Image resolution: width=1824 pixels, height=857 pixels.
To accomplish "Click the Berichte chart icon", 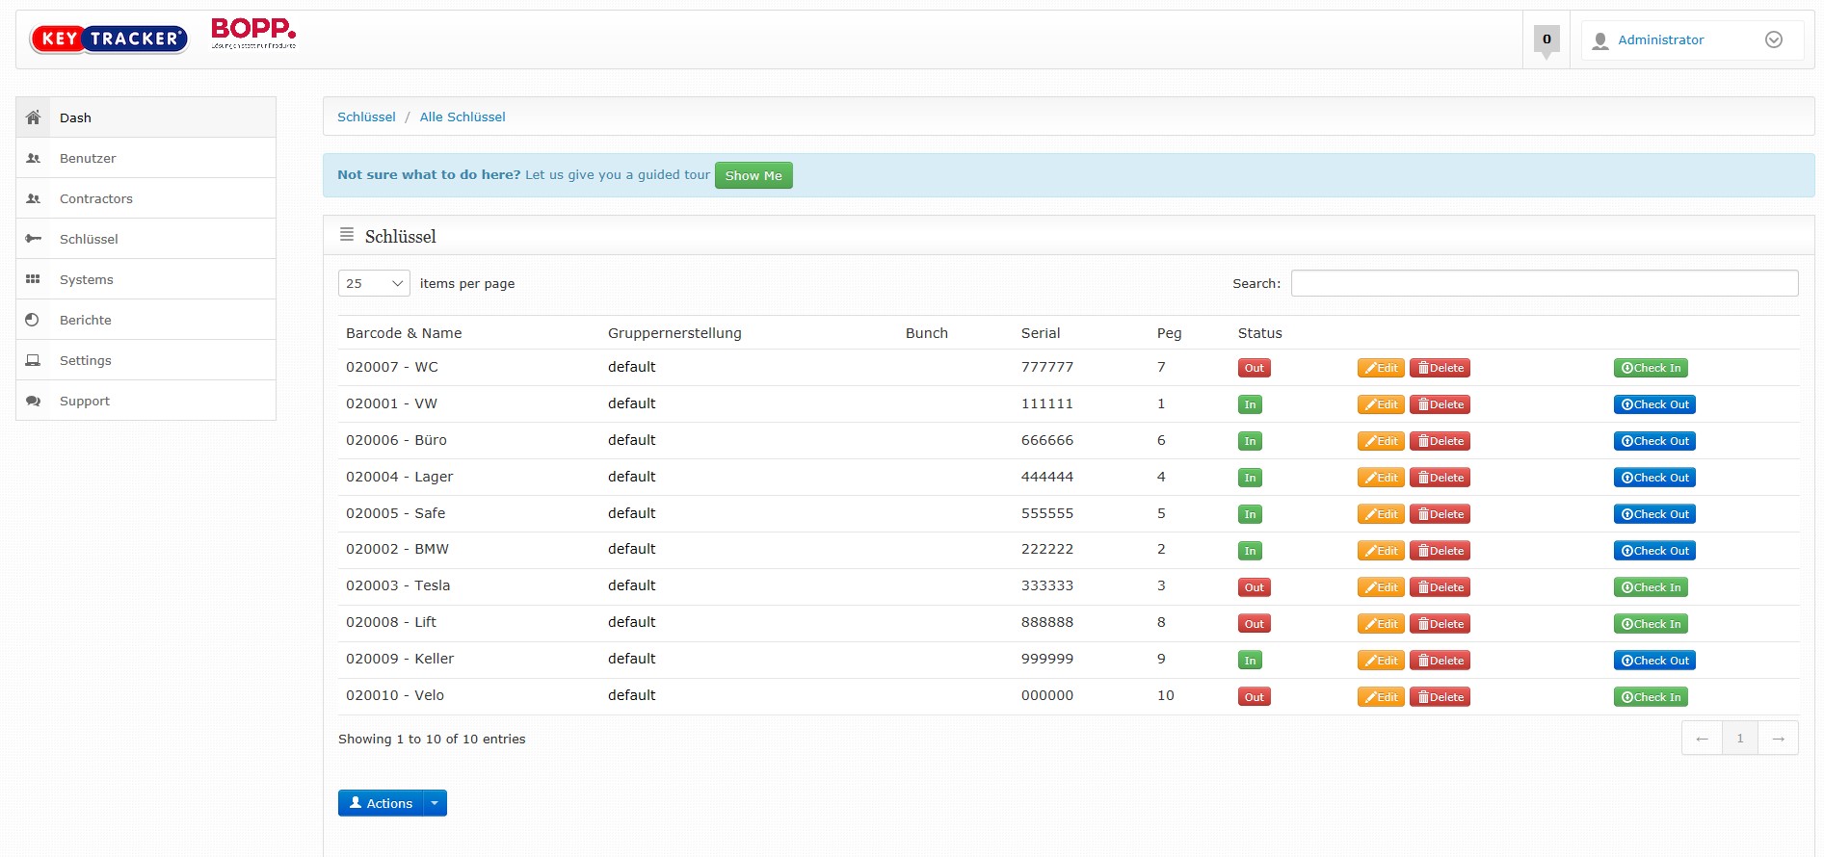I will pyautogui.click(x=33, y=320).
